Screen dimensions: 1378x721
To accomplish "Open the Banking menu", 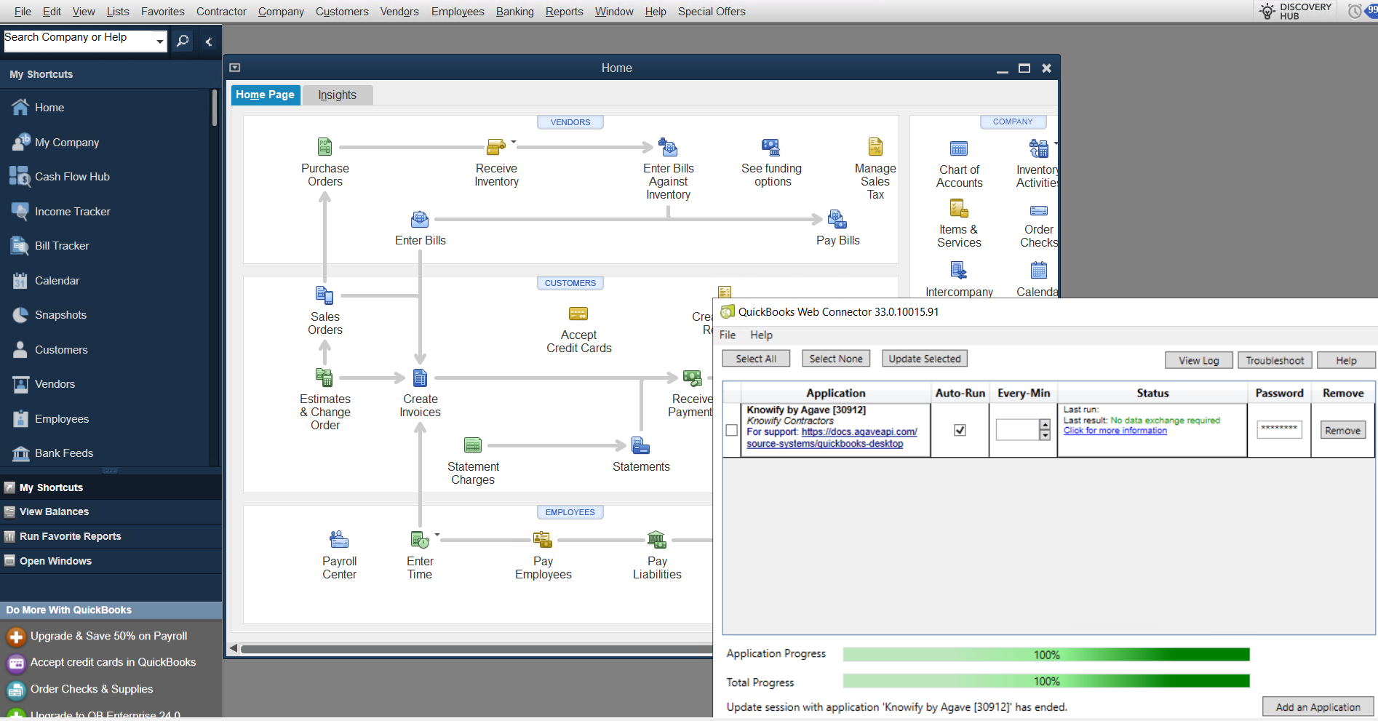I will tap(514, 11).
